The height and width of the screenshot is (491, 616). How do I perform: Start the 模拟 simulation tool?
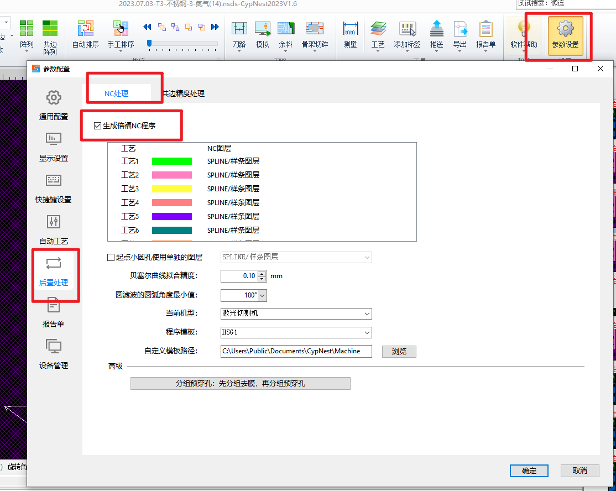pyautogui.click(x=263, y=35)
